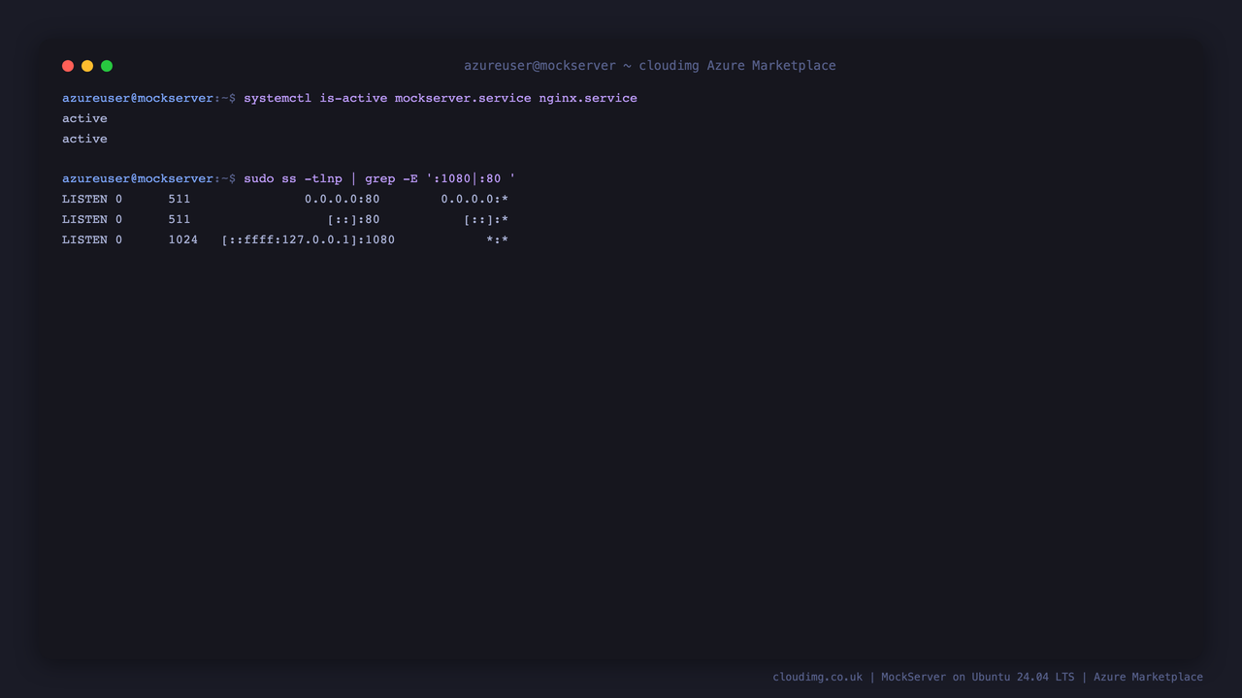Click the footer text 'cloudimg.co.uk | MockServer on Ubuntu 24.04 LTS'
1242x698 pixels.
(924, 677)
